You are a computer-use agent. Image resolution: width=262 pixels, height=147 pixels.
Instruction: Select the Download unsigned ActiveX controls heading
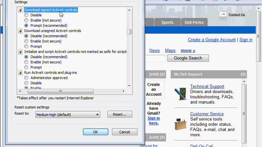coord(53,31)
